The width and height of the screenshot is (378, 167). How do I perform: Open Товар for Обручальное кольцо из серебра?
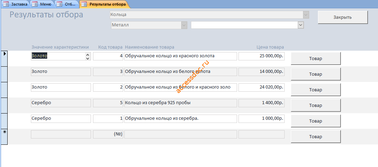(x=316, y=121)
